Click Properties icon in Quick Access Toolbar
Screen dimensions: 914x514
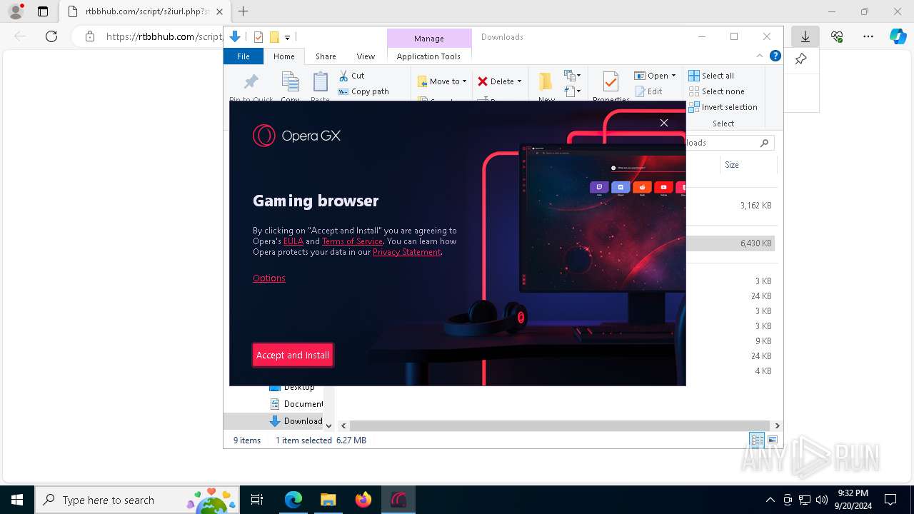point(258,37)
